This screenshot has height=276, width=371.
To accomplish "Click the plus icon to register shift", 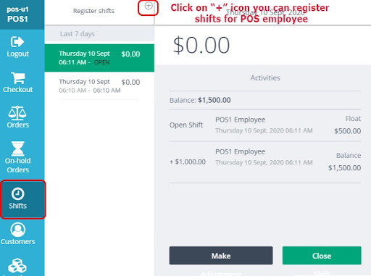I will pos(149,6).
